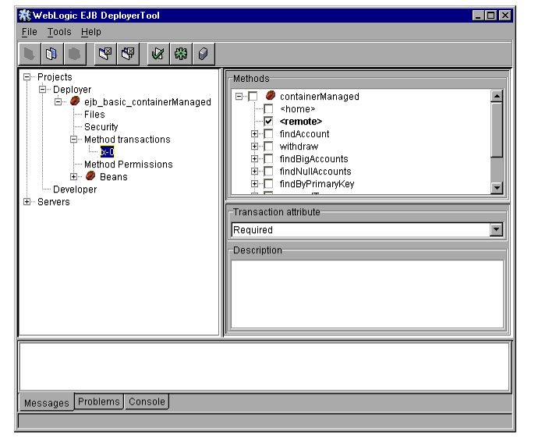Image resolution: width=556 pixels, height=442 pixels.
Task: Expand the Beans tree node
Action: pos(73,176)
